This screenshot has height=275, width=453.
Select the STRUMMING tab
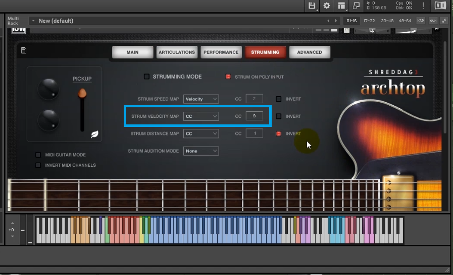point(265,52)
